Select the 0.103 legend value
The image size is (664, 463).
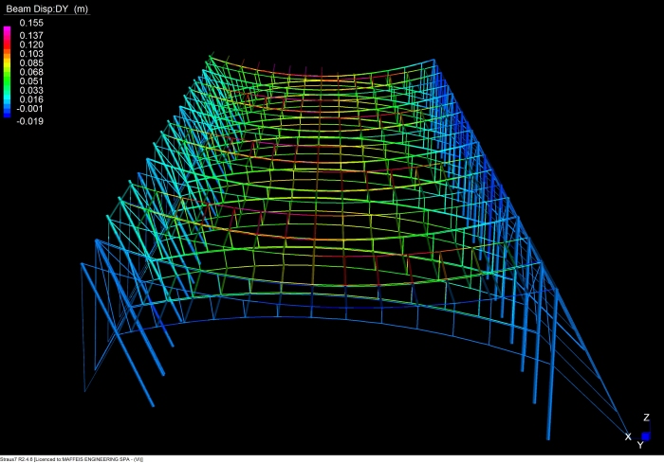tap(30, 54)
